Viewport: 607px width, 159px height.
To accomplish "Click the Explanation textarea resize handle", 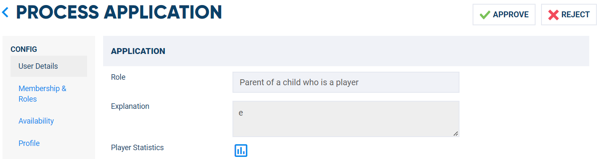I will coord(456,134).
